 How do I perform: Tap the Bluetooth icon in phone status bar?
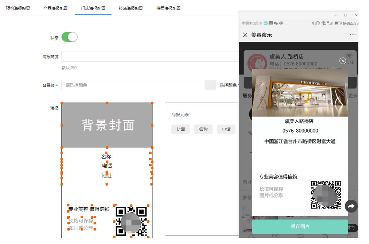point(313,23)
